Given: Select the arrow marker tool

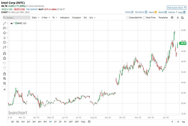Looking at the screenshot, I should (4, 38).
